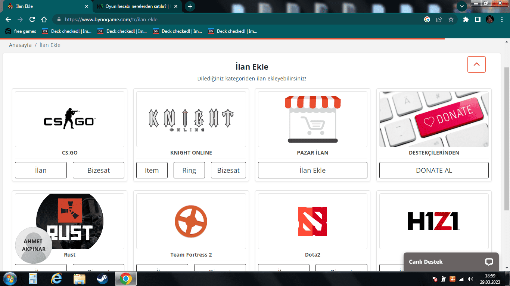The image size is (510, 286).
Task: Select the Knight Online Ring button
Action: [x=189, y=170]
